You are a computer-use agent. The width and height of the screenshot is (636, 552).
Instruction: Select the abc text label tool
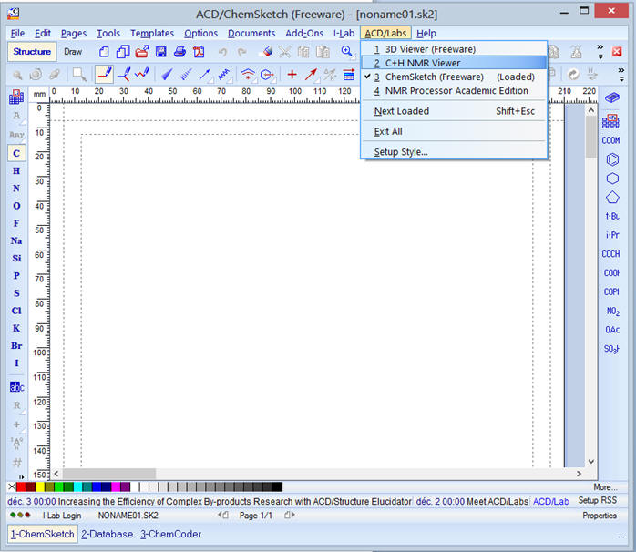pyautogui.click(x=16, y=387)
